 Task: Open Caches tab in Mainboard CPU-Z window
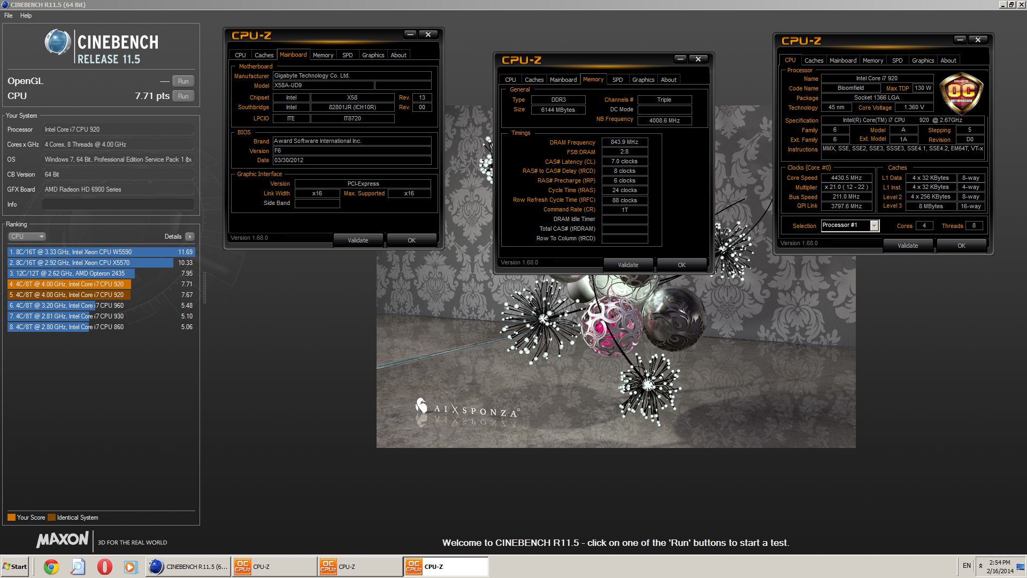(x=264, y=55)
